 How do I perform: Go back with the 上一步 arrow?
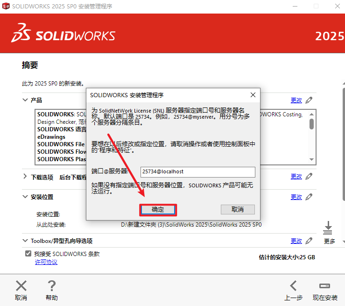coord(293,286)
